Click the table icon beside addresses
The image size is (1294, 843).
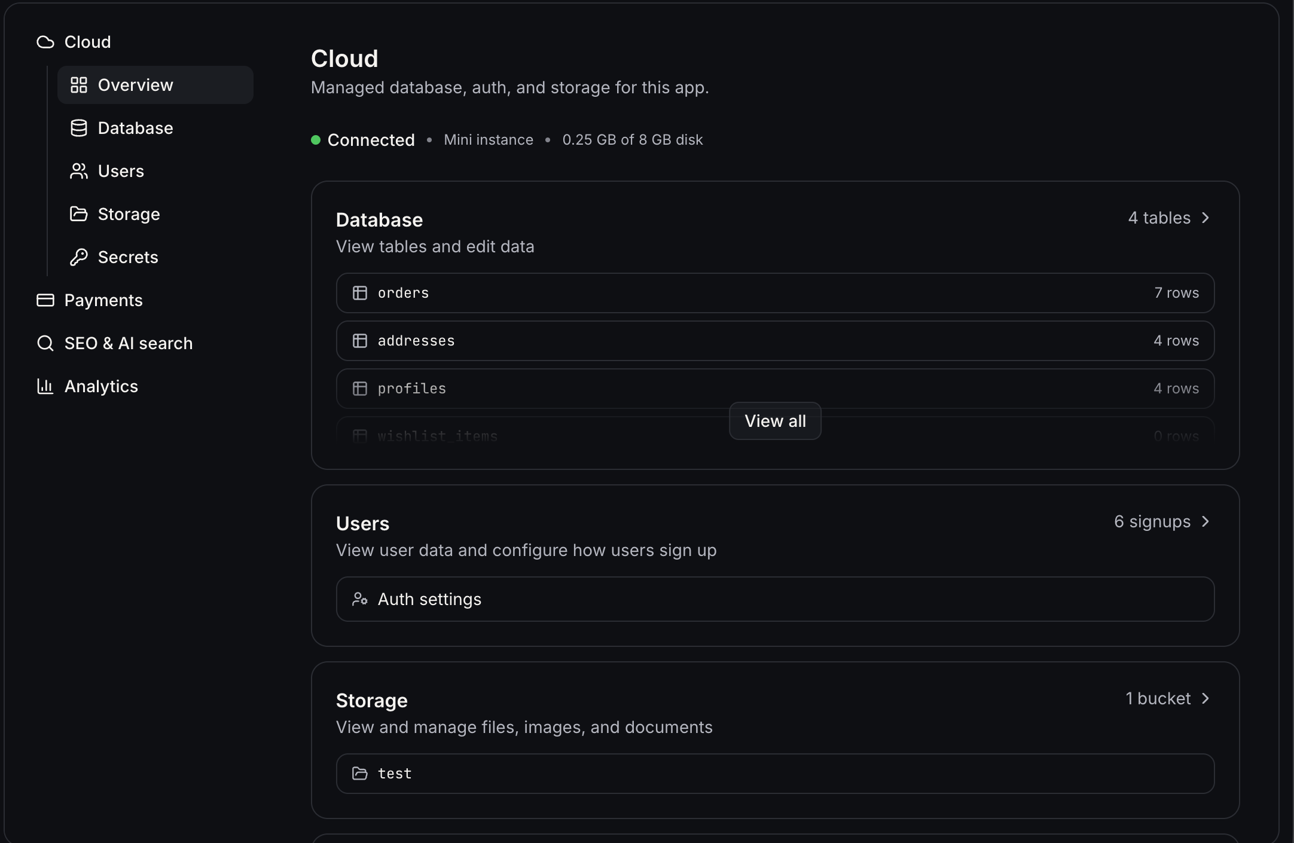click(x=360, y=341)
